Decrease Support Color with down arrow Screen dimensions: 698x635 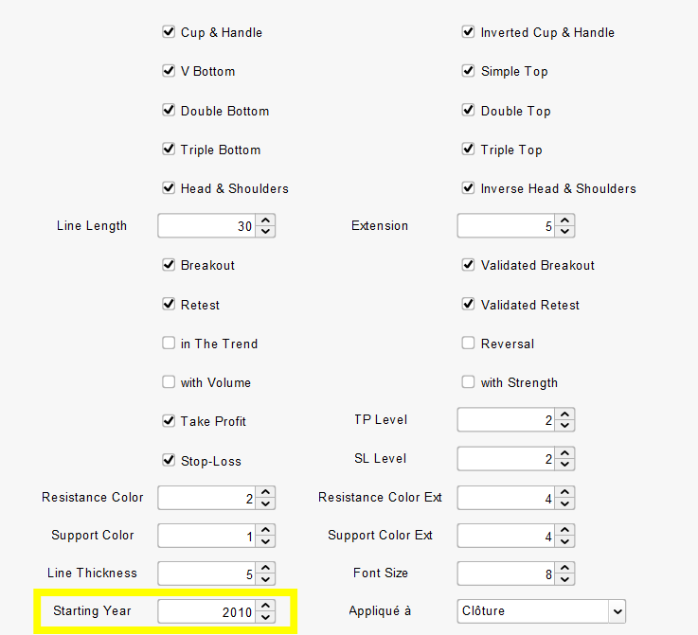[x=265, y=541]
